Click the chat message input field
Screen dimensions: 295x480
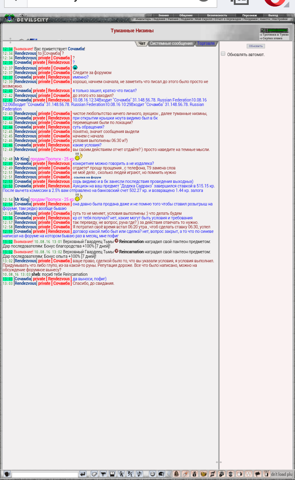(45, 475)
